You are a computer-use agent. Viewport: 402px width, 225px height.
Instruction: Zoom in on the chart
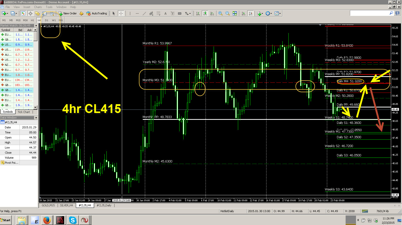click(x=220, y=13)
